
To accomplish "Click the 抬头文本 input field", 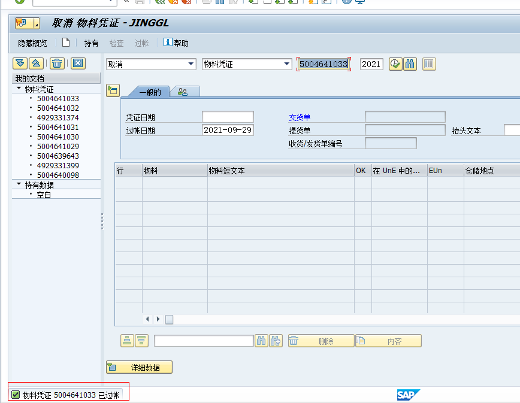I will pos(512,130).
